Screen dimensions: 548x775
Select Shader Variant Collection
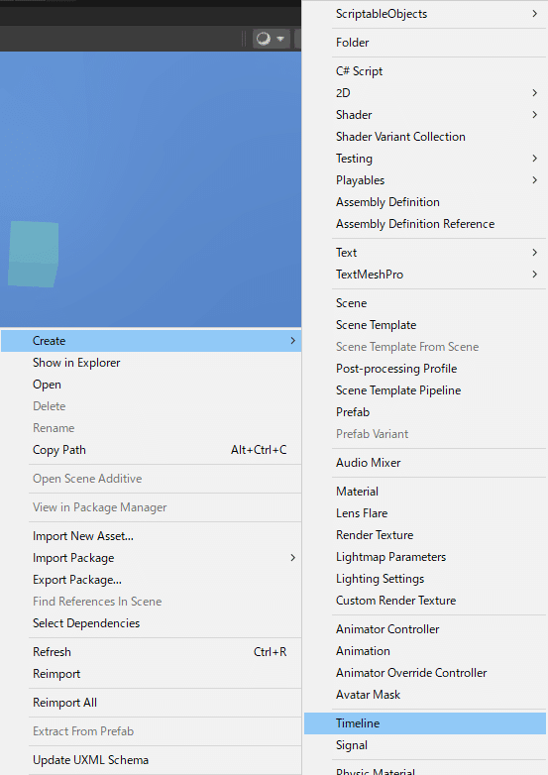(400, 137)
